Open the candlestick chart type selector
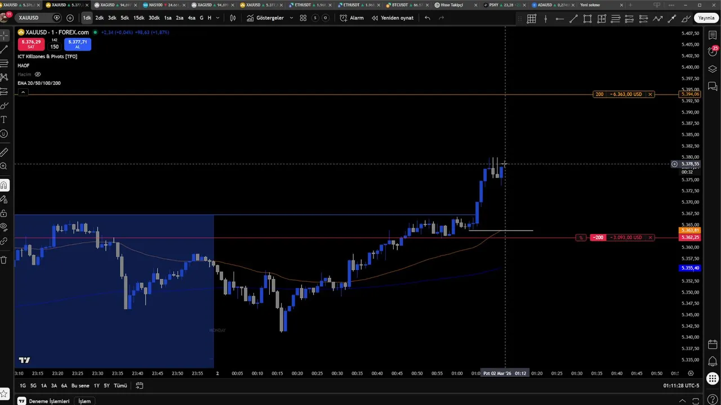 233,18
